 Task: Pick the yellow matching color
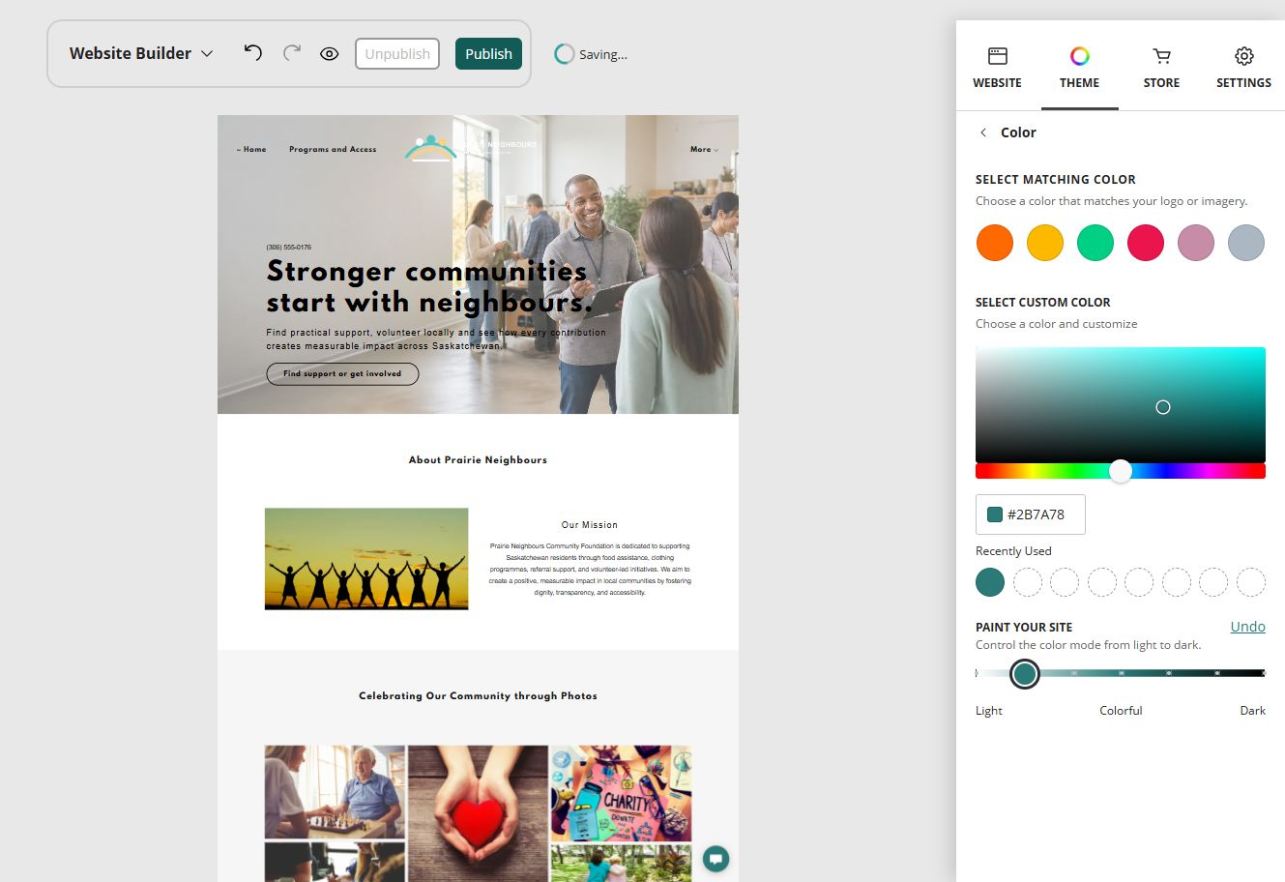click(x=1044, y=243)
